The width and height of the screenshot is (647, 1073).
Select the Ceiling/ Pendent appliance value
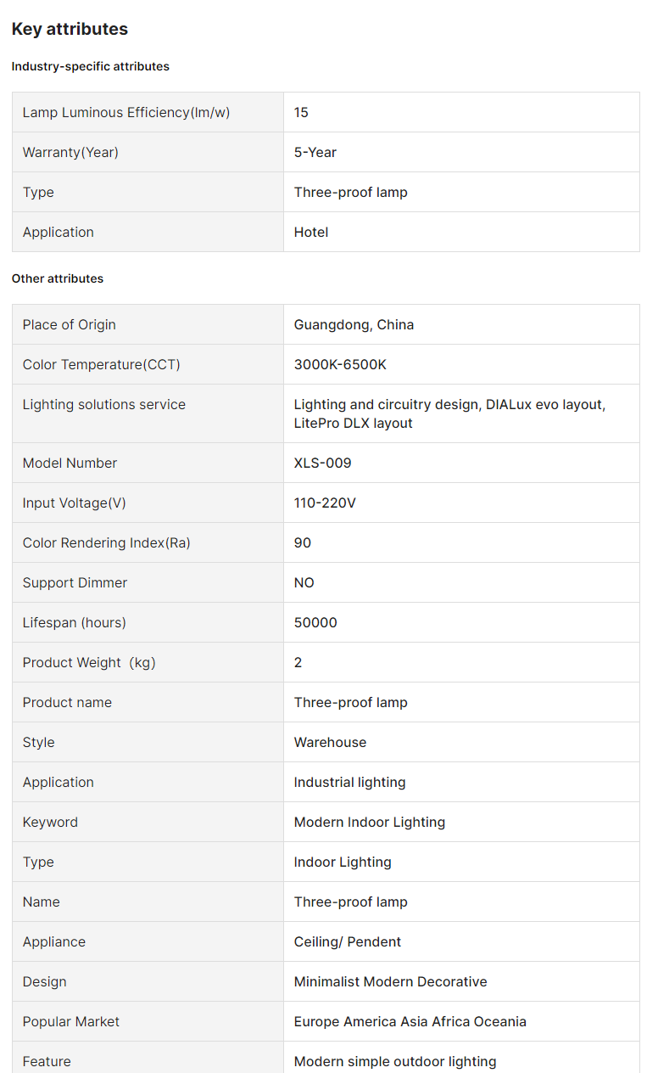pyautogui.click(x=348, y=941)
